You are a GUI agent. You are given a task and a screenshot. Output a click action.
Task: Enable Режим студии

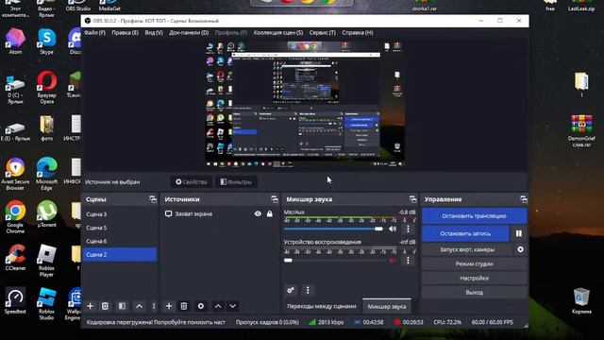pos(474,264)
